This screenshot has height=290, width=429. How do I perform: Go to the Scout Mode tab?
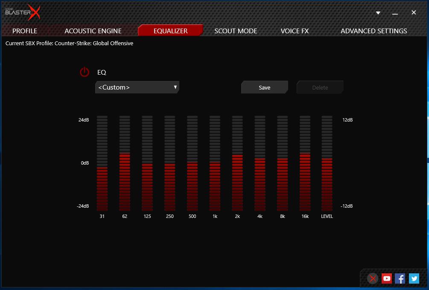point(236,31)
